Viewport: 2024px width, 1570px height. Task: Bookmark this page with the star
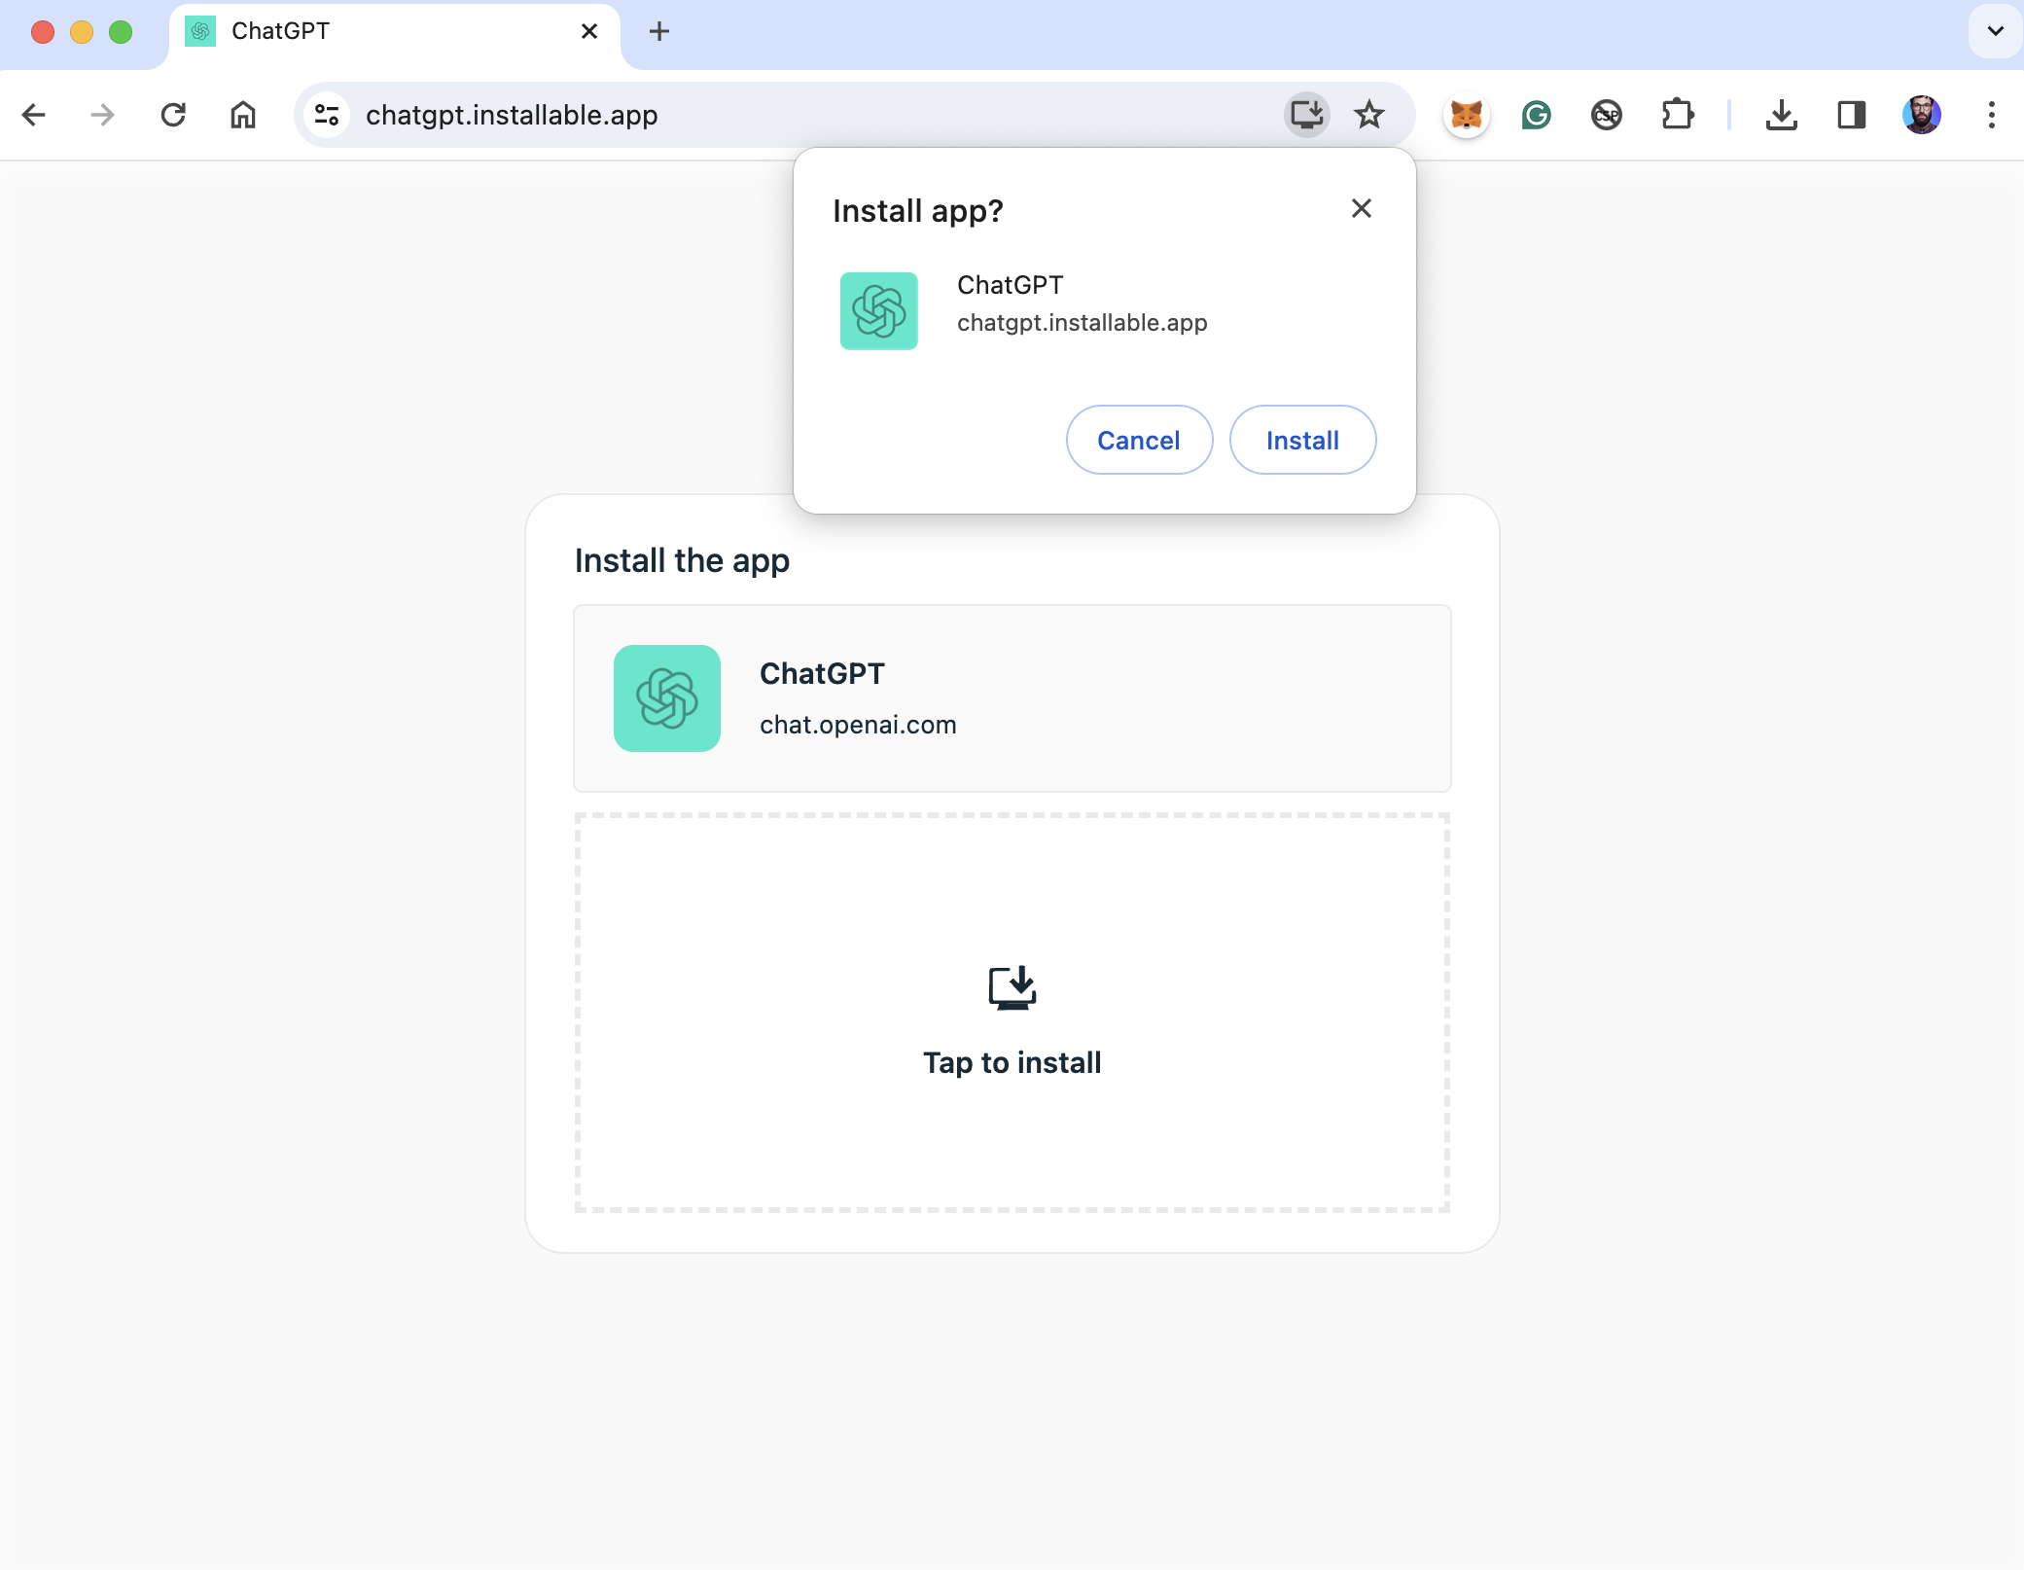point(1369,115)
